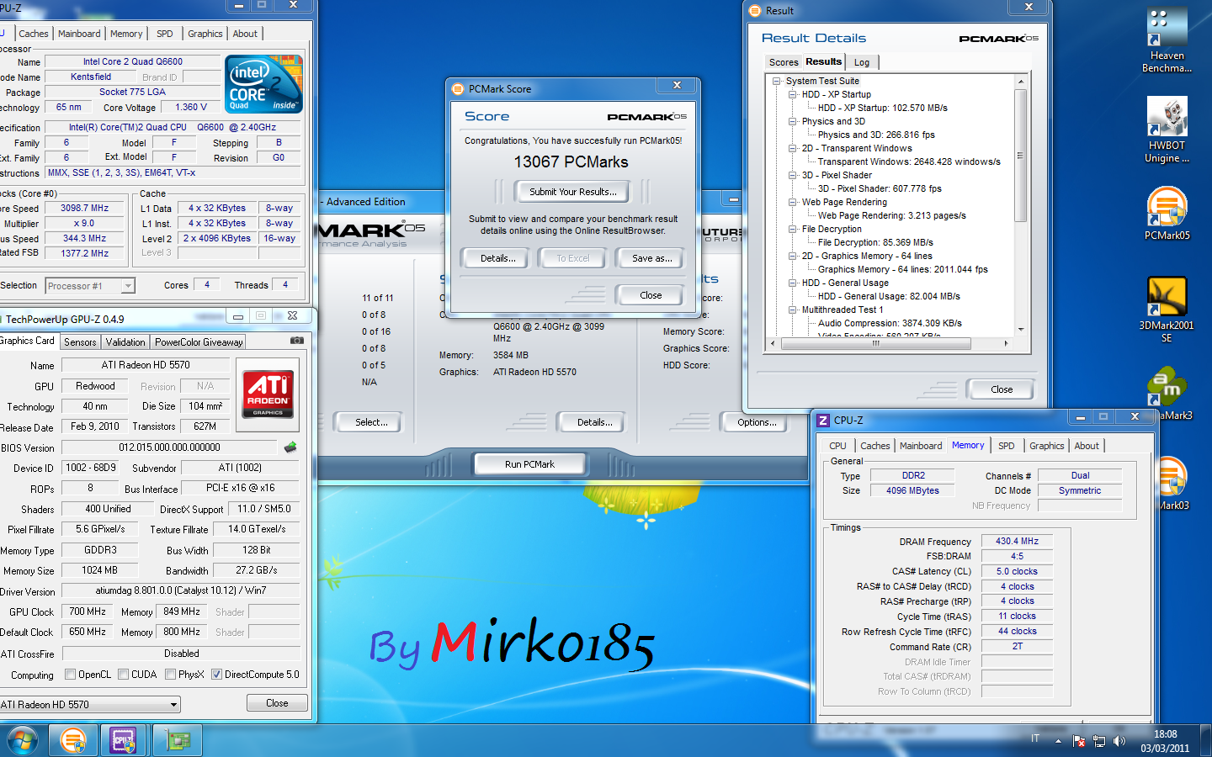Open the volume control in system tray
Image resolution: width=1212 pixels, height=757 pixels.
(x=1119, y=741)
